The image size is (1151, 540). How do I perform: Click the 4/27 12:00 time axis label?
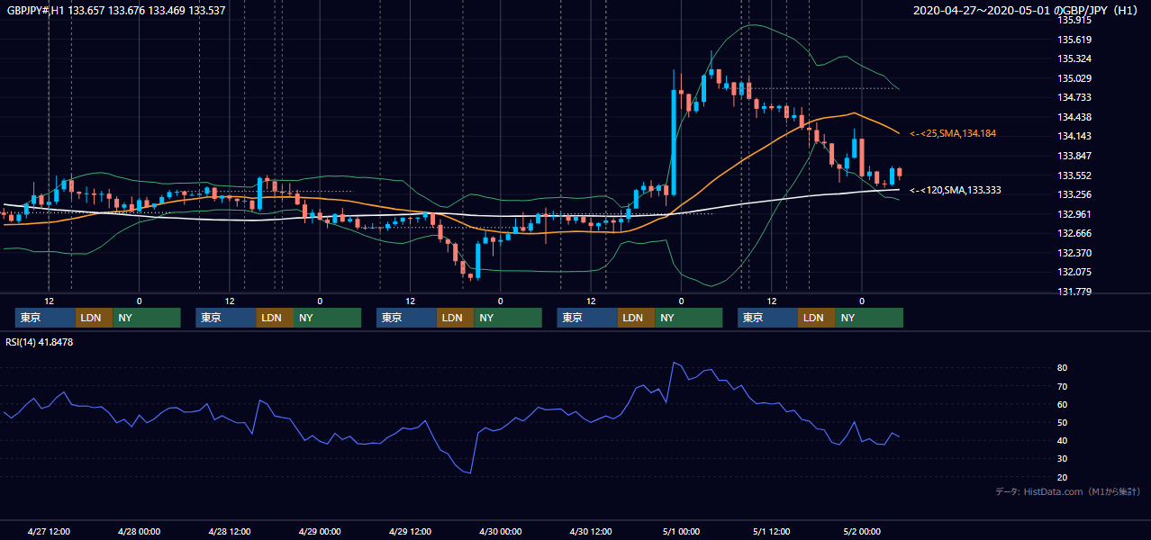[50, 532]
